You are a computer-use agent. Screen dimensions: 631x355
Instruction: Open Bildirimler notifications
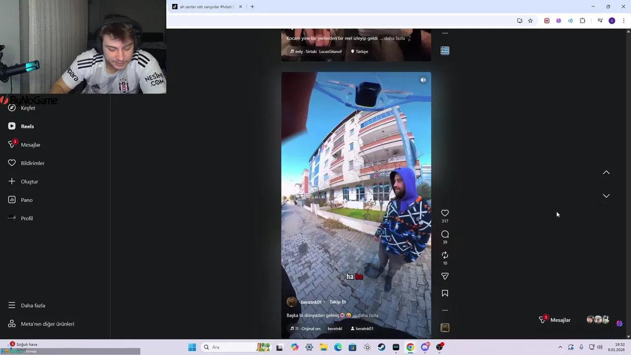tap(27, 163)
